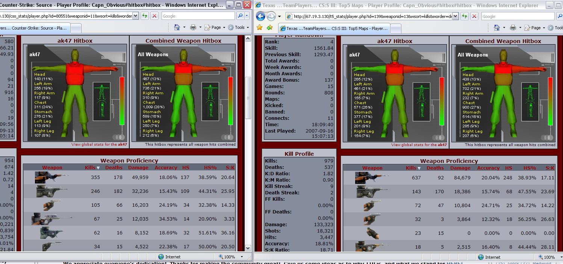
Task: Go Home in the Texas TeamPlayers window
Action: pyautogui.click(x=497, y=28)
